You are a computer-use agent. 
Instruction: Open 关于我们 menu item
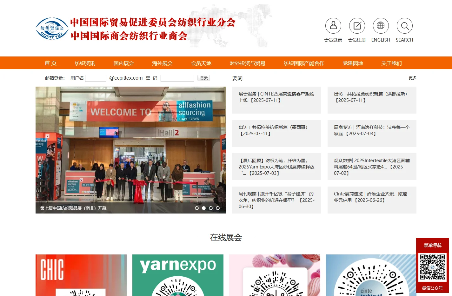pyautogui.click(x=391, y=63)
